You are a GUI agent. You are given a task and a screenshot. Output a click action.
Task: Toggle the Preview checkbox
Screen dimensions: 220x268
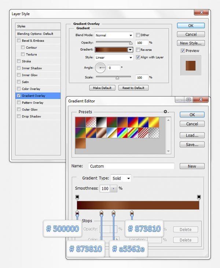click(183, 51)
